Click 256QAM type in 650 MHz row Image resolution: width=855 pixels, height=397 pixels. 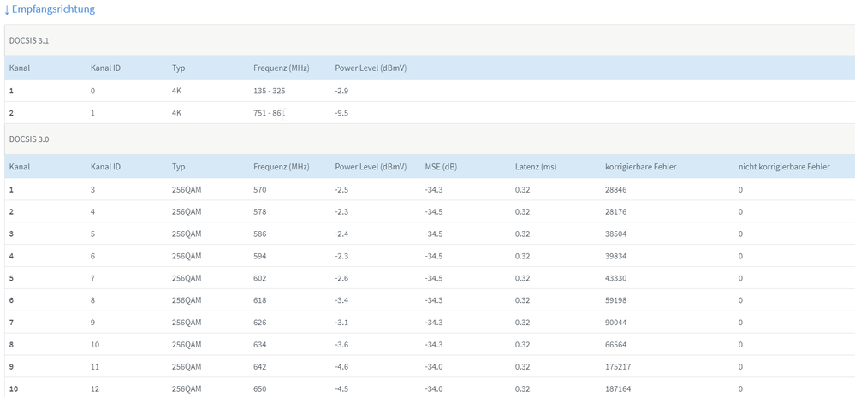pyautogui.click(x=187, y=388)
